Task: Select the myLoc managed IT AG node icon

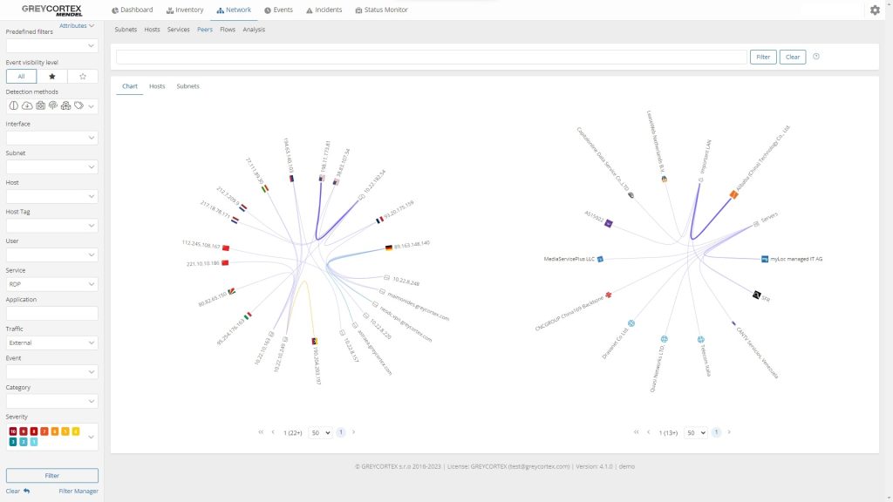Action: (x=765, y=259)
